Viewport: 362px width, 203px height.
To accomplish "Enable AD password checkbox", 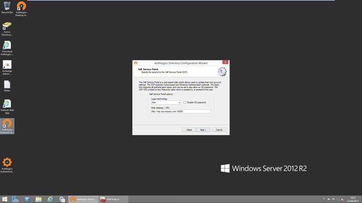I will pyautogui.click(x=185, y=103).
